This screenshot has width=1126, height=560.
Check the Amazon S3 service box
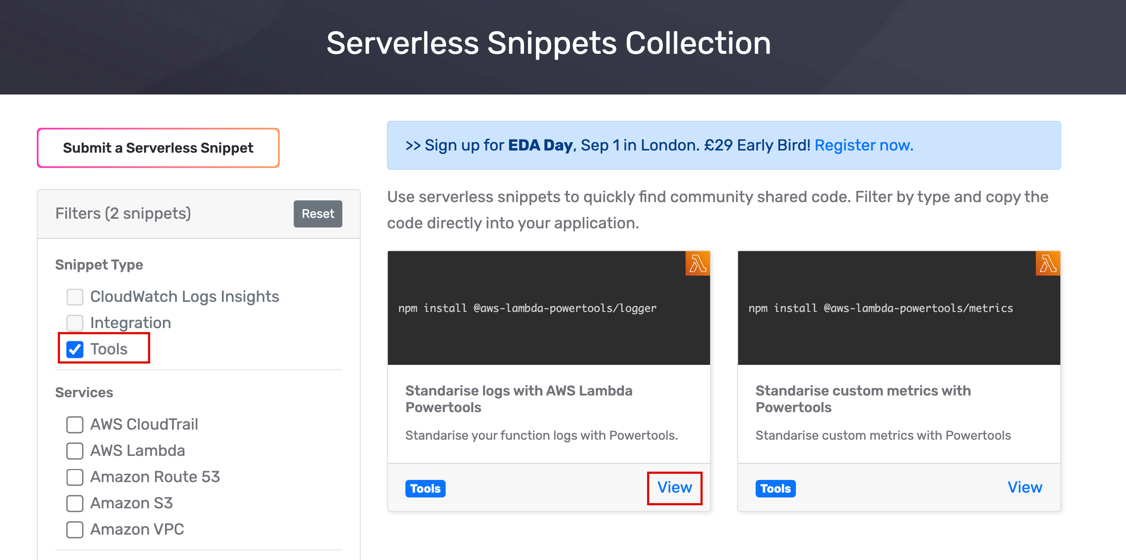click(x=75, y=503)
